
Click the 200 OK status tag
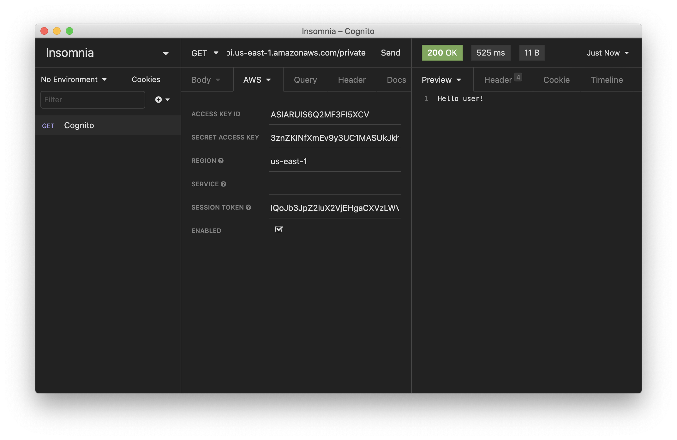[x=442, y=53]
